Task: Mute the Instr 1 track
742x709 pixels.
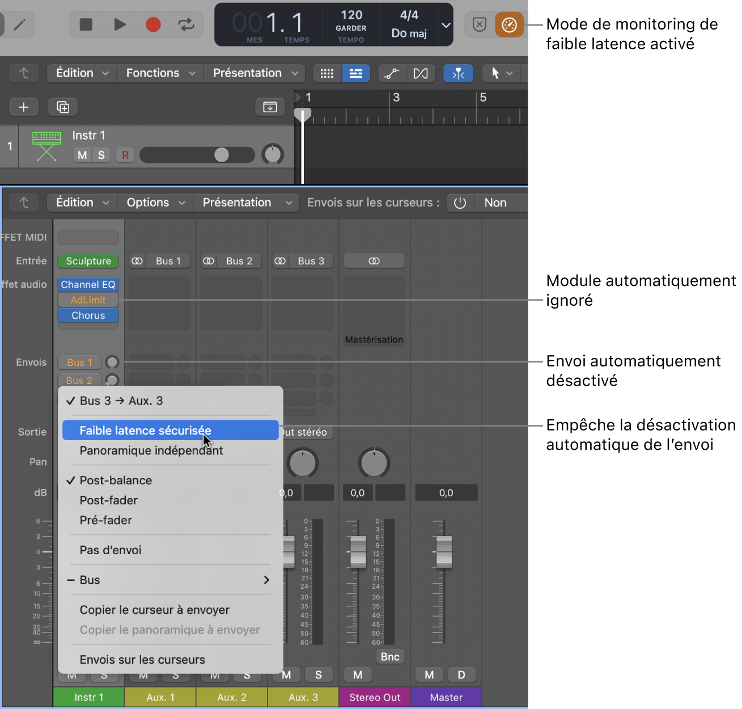Action: pyautogui.click(x=82, y=155)
